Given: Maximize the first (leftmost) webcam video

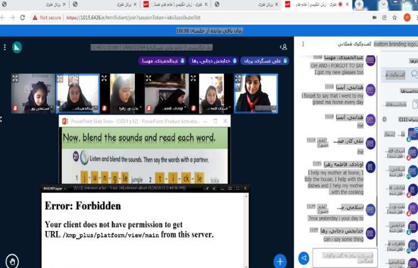Looking at the screenshot, I should 15,78.
